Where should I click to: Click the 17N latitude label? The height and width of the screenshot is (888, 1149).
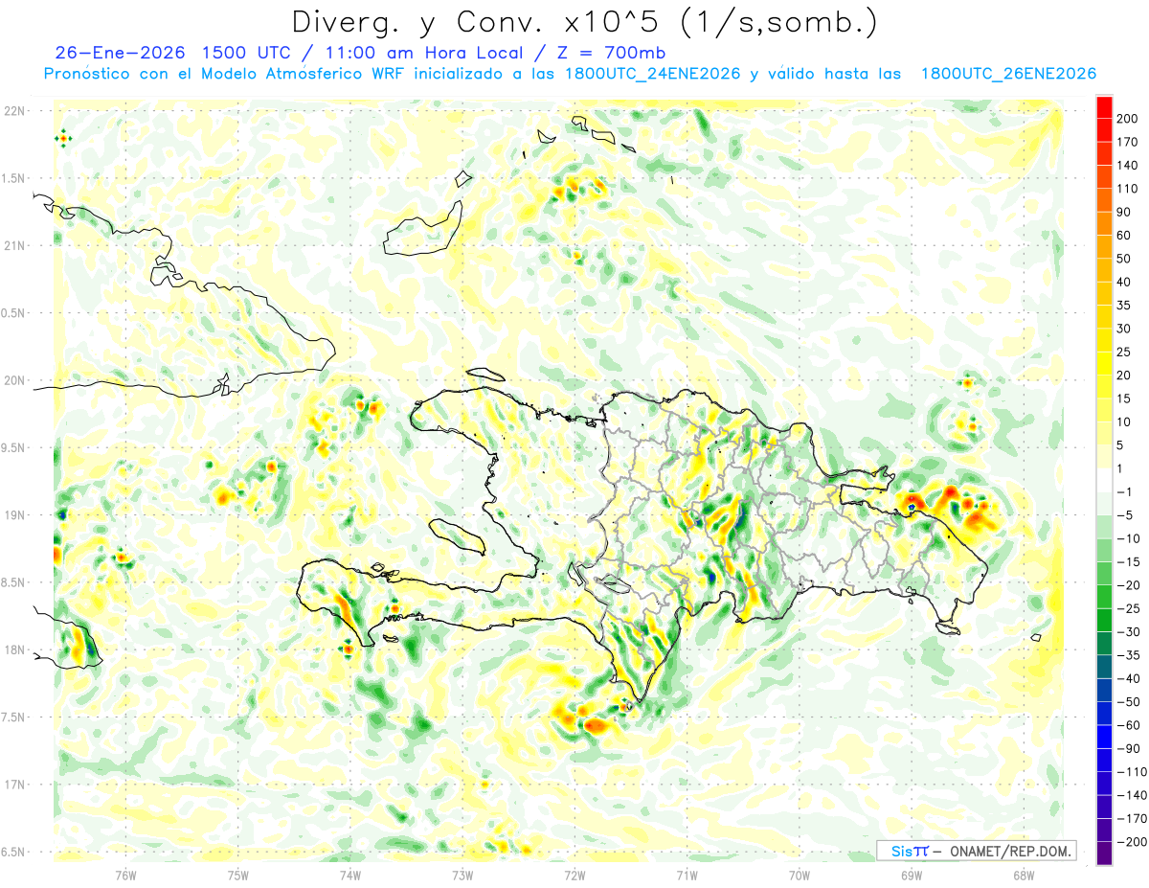pyautogui.click(x=14, y=785)
